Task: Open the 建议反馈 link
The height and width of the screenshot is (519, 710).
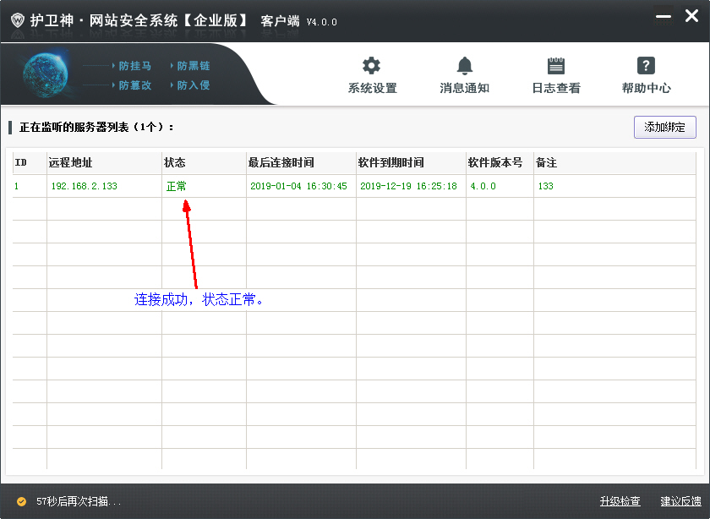Action: 680,501
